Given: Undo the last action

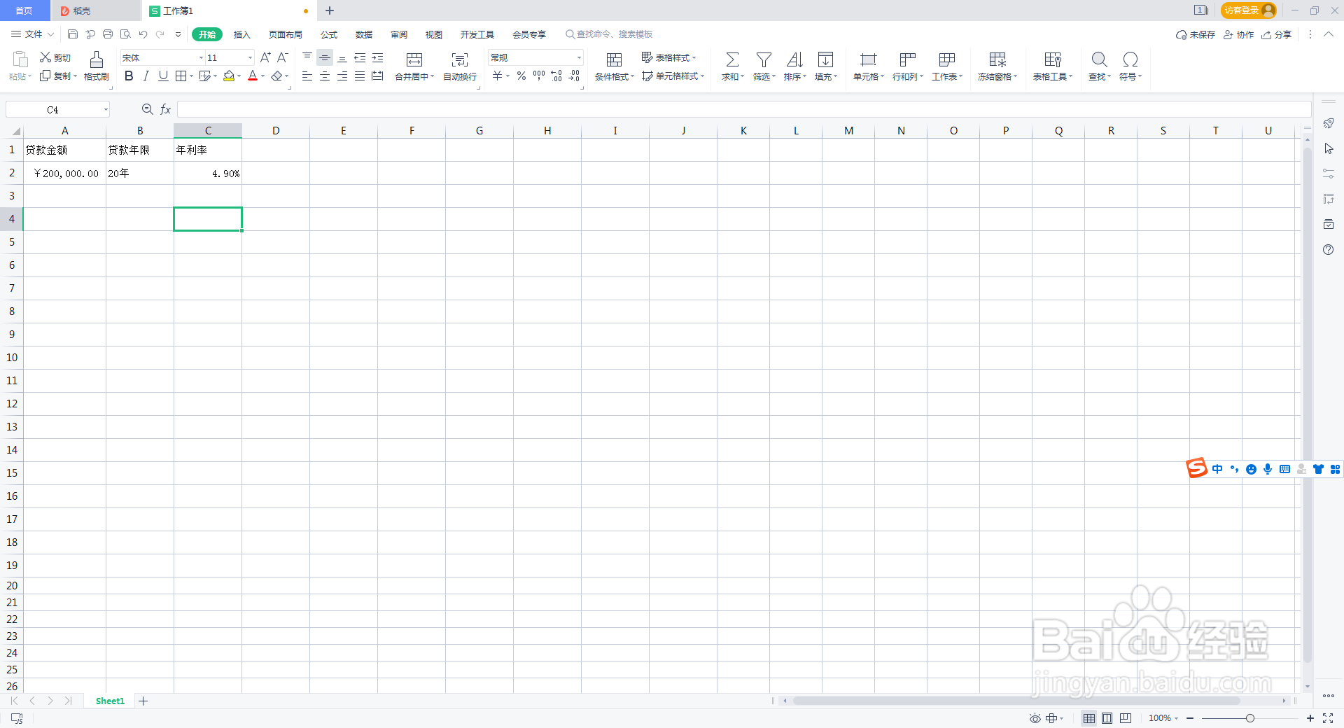Looking at the screenshot, I should 143,34.
